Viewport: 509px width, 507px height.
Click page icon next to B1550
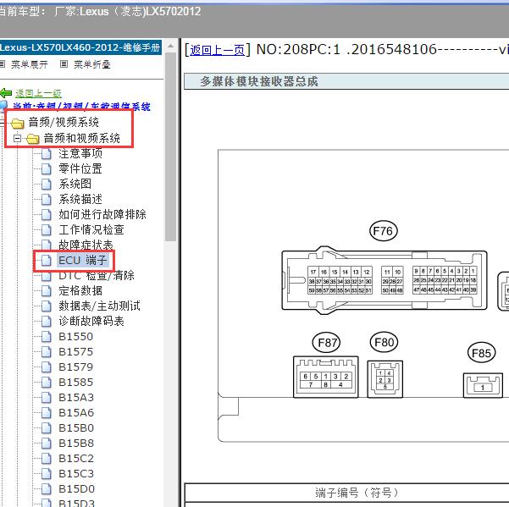point(47,337)
